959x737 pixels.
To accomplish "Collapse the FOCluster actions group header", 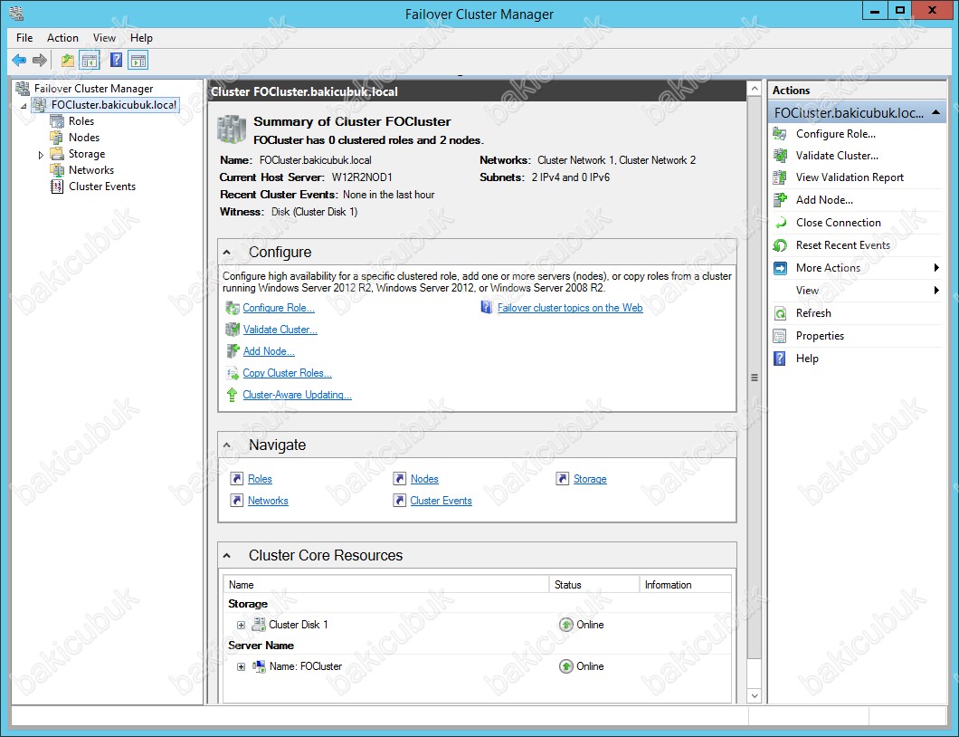I will pyautogui.click(x=935, y=112).
